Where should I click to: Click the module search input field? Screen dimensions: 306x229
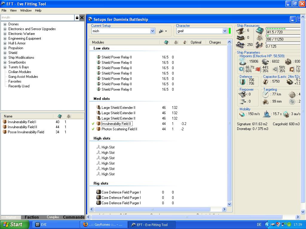(37, 18)
